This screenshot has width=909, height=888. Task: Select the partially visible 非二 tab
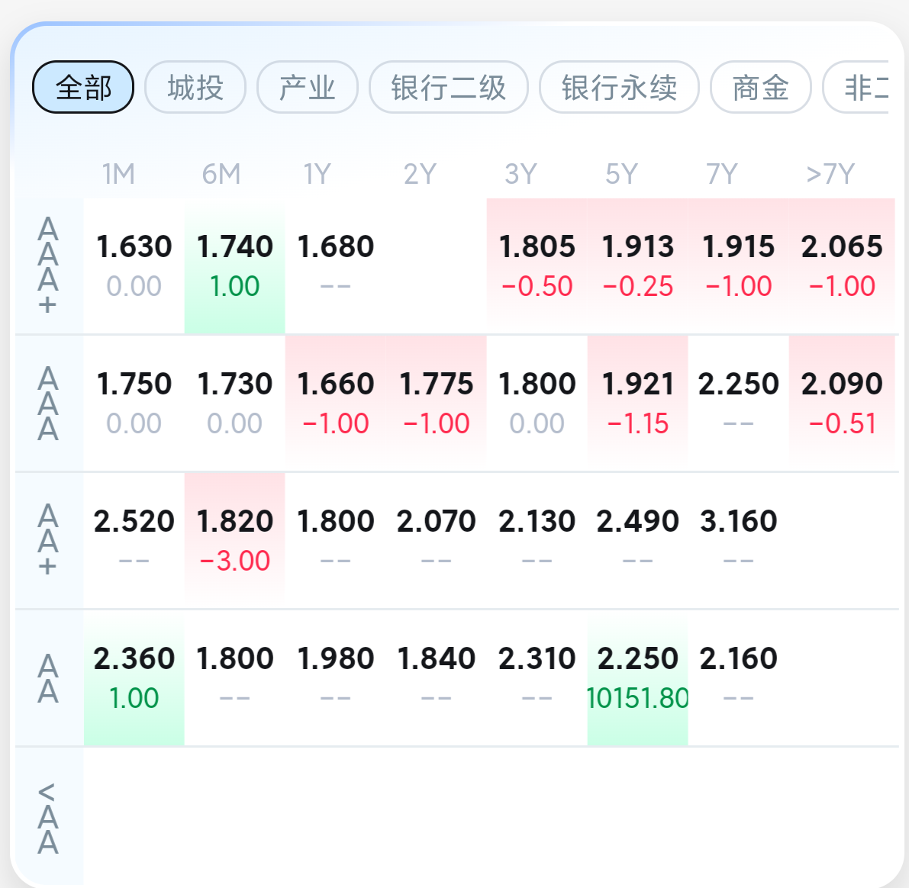tap(858, 88)
